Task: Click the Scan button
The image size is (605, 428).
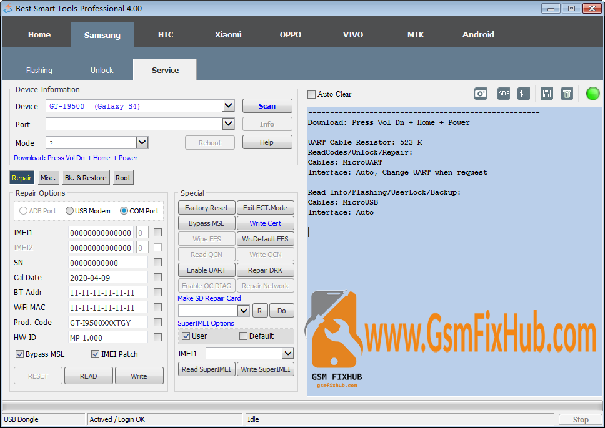Action: point(267,106)
